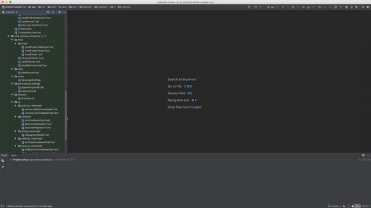Collapse the debug.viewmodel package
The width and height of the screenshot is (371, 208).
coord(16,131)
